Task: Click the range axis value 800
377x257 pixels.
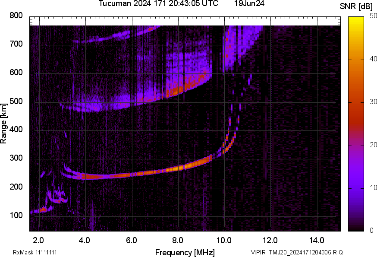Action: point(16,16)
